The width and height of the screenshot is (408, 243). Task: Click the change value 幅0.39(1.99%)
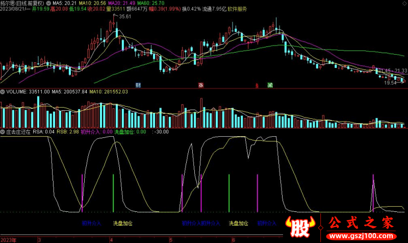165,9
